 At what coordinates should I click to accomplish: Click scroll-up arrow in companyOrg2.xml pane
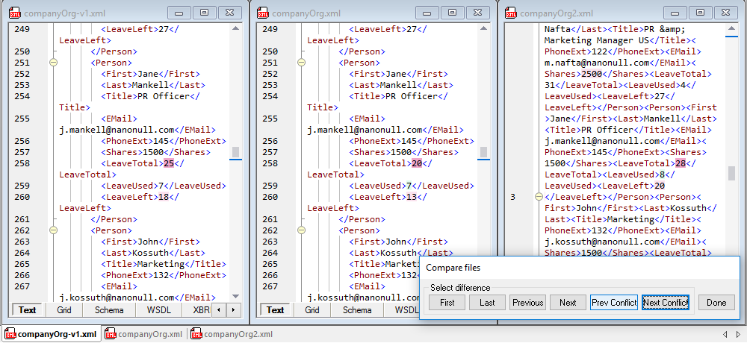pyautogui.click(x=731, y=29)
